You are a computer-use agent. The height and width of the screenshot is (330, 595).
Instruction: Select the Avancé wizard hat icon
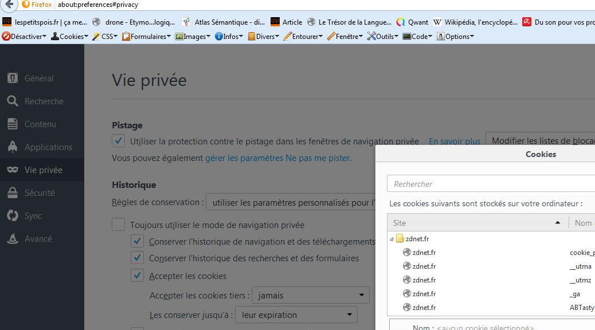(13, 239)
